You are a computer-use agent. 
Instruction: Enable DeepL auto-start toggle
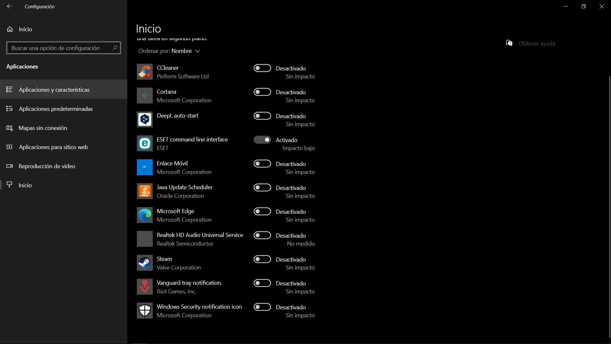[262, 116]
